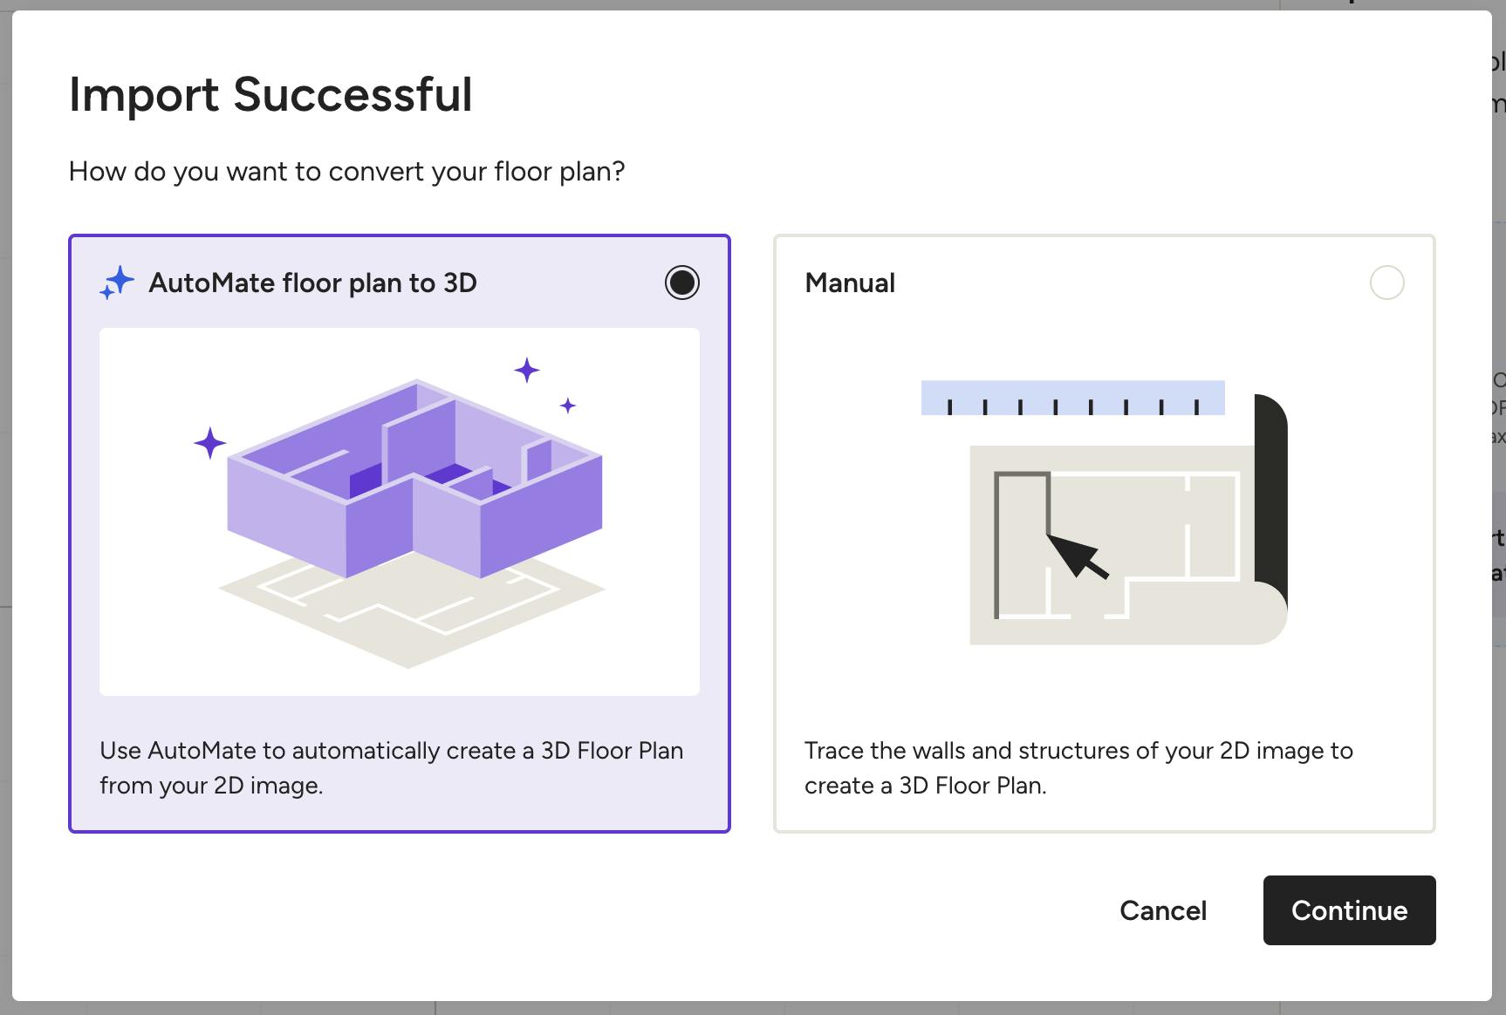Click the black cursor arrow in Manual illustration

pos(1077,555)
